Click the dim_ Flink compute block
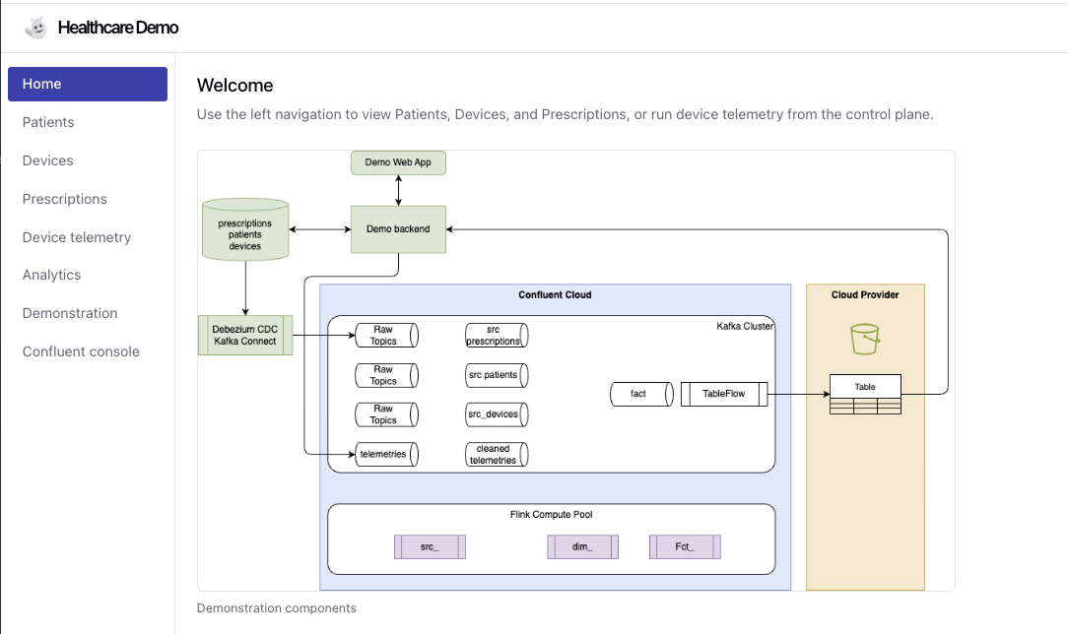The height and width of the screenshot is (634, 1068). coord(582,546)
